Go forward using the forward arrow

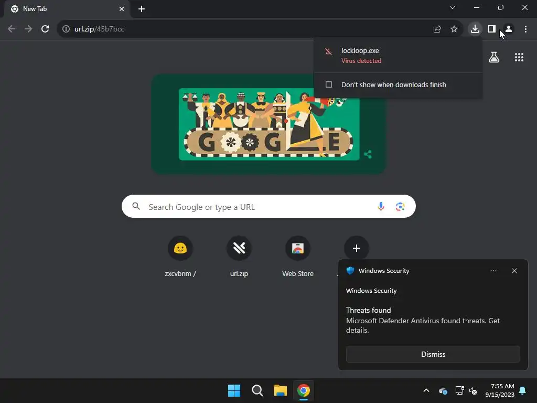click(x=28, y=29)
